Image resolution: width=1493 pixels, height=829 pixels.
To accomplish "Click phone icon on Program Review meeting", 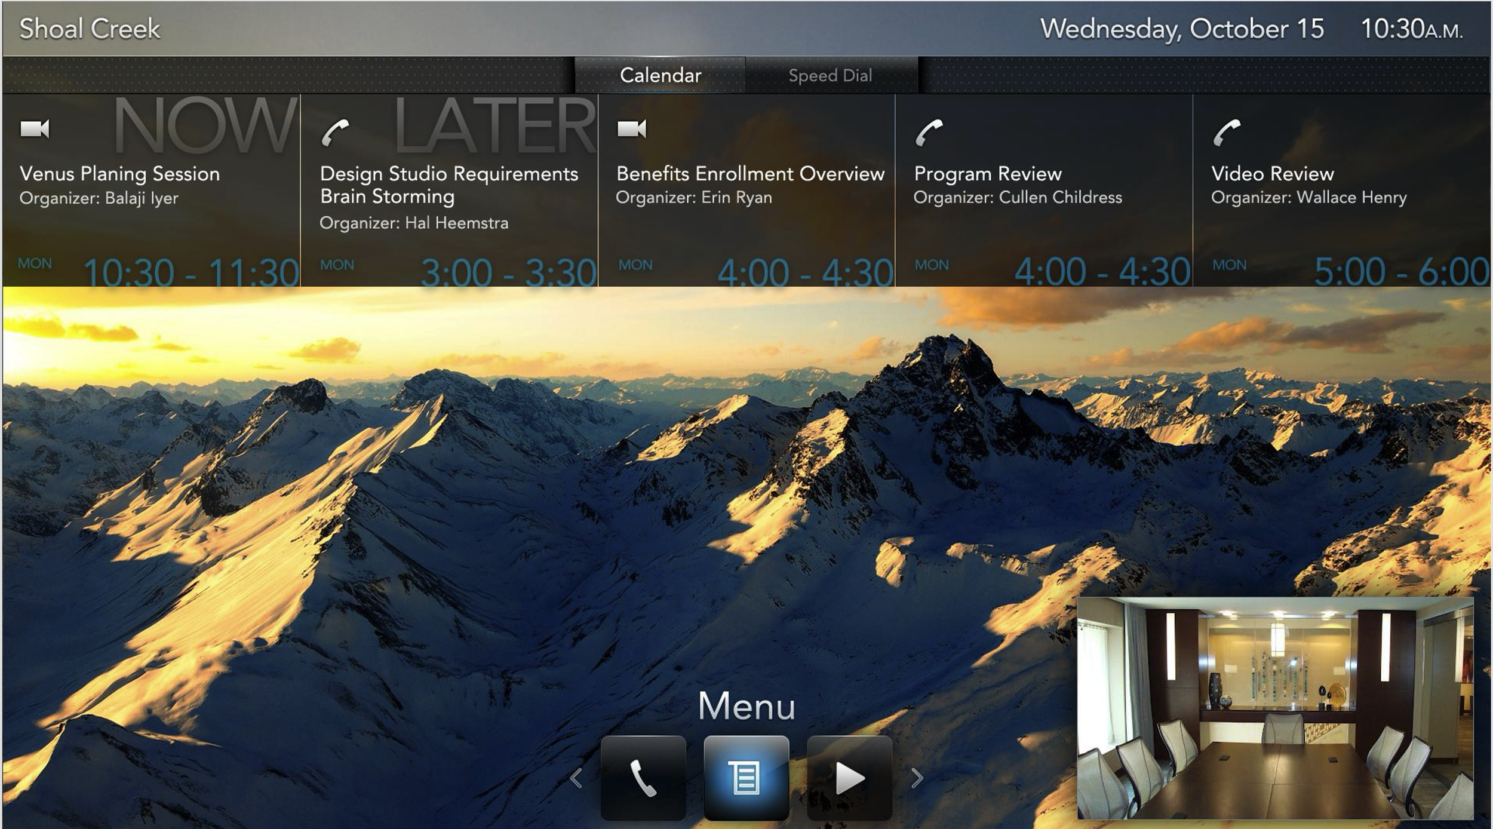I will tap(929, 133).
